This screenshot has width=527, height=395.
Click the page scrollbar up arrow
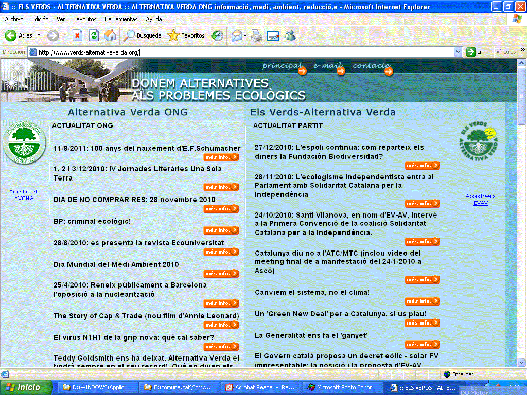(522, 63)
